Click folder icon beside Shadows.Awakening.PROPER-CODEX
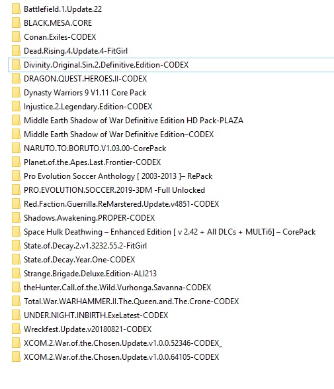Image resolution: width=334 pixels, height=389 pixels. pyautogui.click(x=16, y=218)
